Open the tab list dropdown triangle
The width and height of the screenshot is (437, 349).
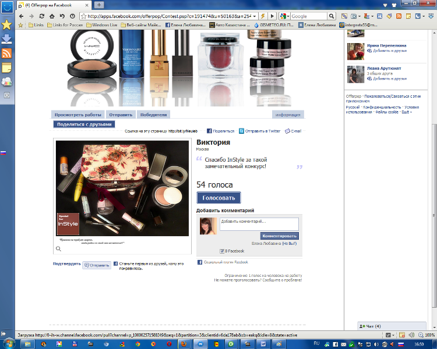click(385, 5)
